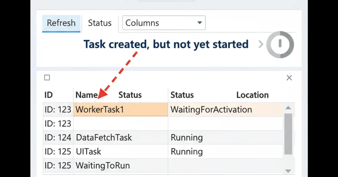338x177 pixels.
Task: Click the first Status column header
Action: [130, 95]
